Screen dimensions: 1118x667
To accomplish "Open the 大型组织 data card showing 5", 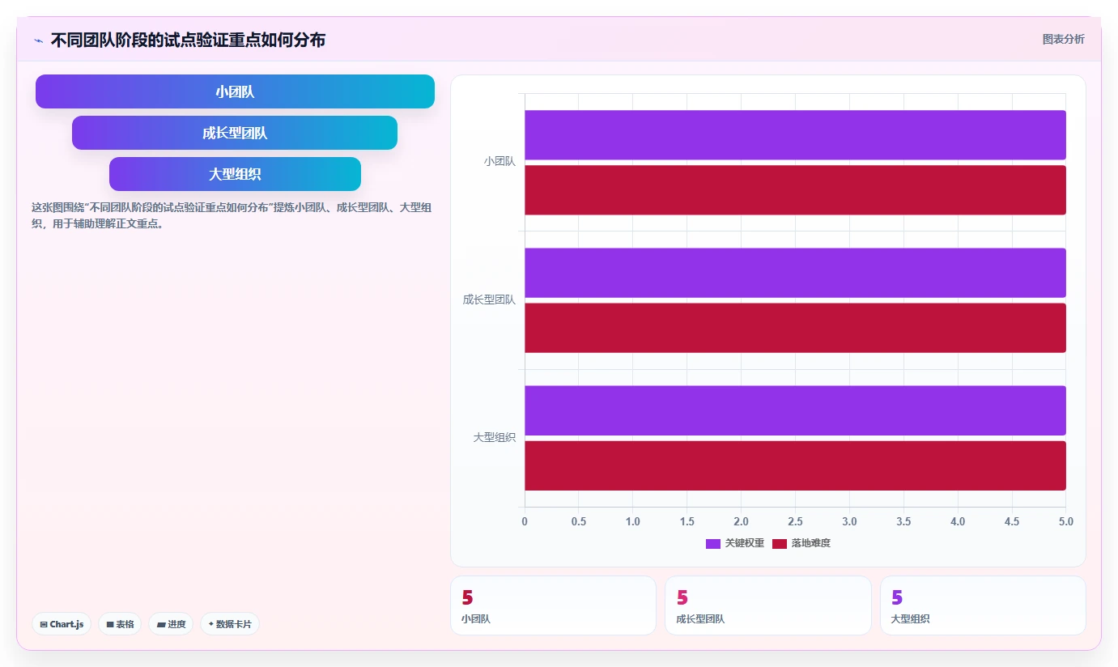I will [983, 605].
